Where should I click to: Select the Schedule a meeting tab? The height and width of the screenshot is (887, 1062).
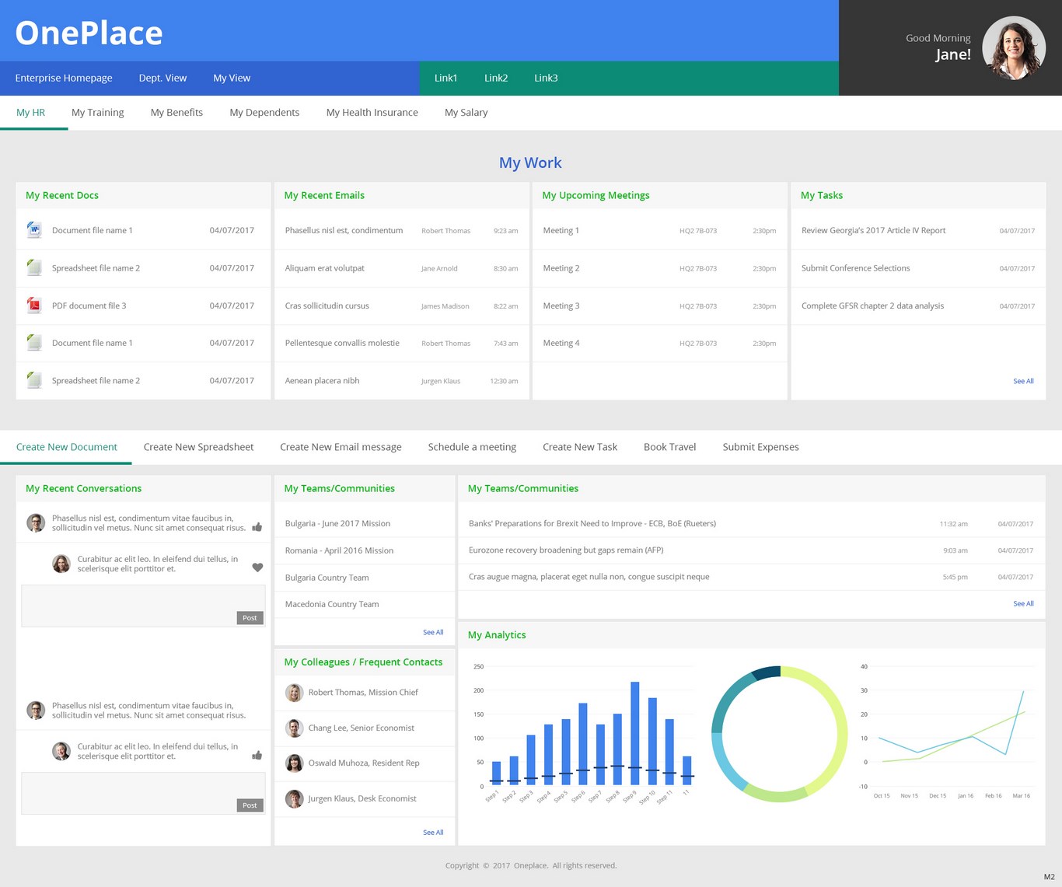(x=472, y=447)
